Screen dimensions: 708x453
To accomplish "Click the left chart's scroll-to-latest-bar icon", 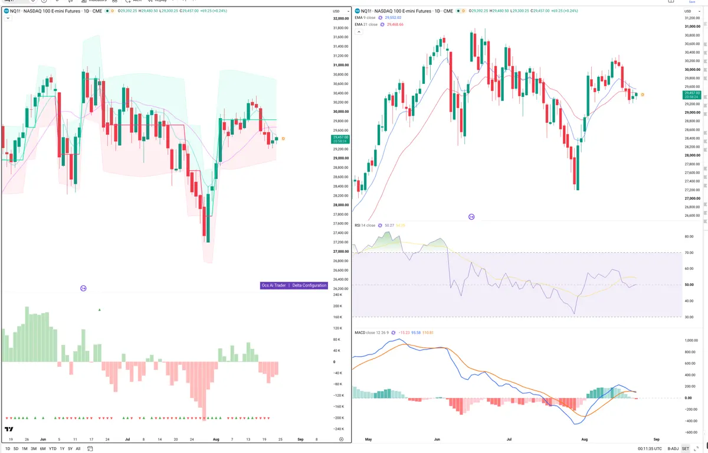I will 83,288.
